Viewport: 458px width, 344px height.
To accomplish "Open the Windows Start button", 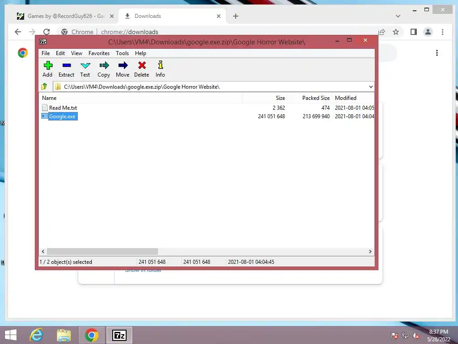I will pos(11,335).
